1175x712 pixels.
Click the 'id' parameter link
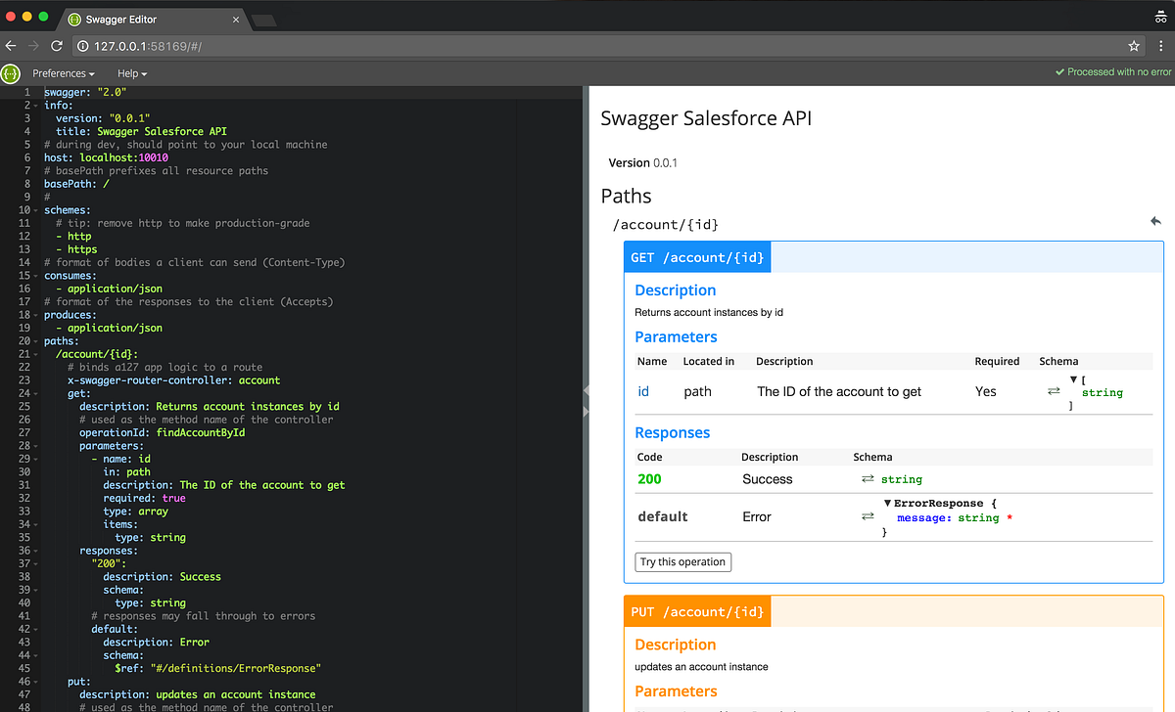(x=642, y=390)
